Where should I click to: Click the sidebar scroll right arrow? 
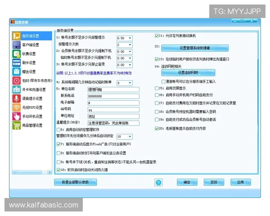pos(49,172)
